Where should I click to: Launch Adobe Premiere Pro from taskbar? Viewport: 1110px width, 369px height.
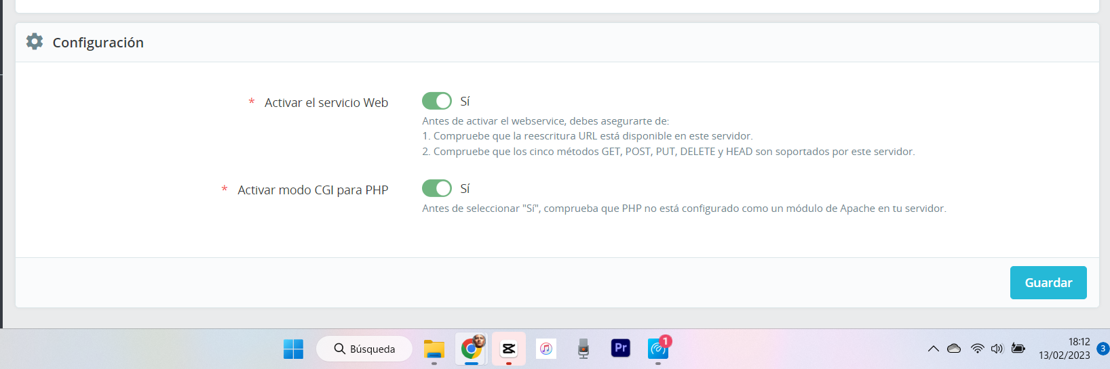click(x=621, y=348)
